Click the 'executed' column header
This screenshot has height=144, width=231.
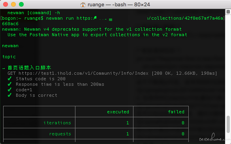118,112
